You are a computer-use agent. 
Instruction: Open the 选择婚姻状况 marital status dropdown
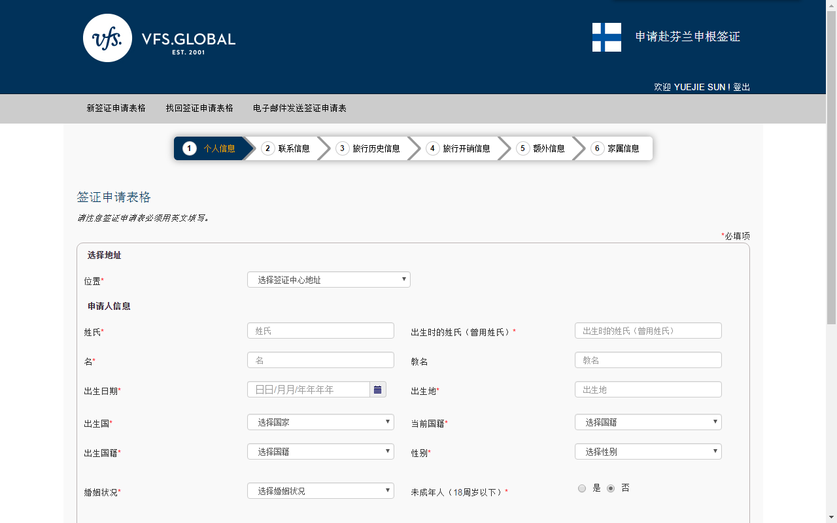(320, 491)
